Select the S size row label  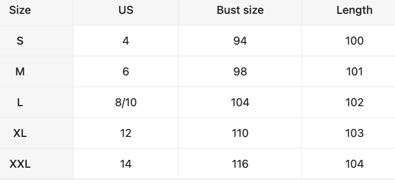tap(20, 41)
